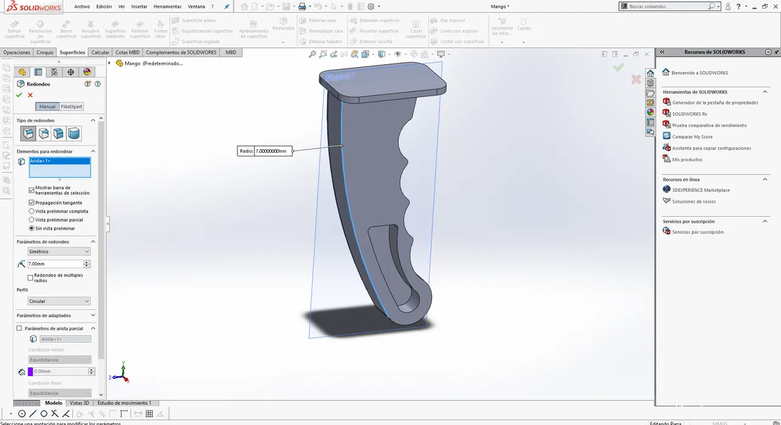Switch to the Cotas MBD tab

point(128,53)
